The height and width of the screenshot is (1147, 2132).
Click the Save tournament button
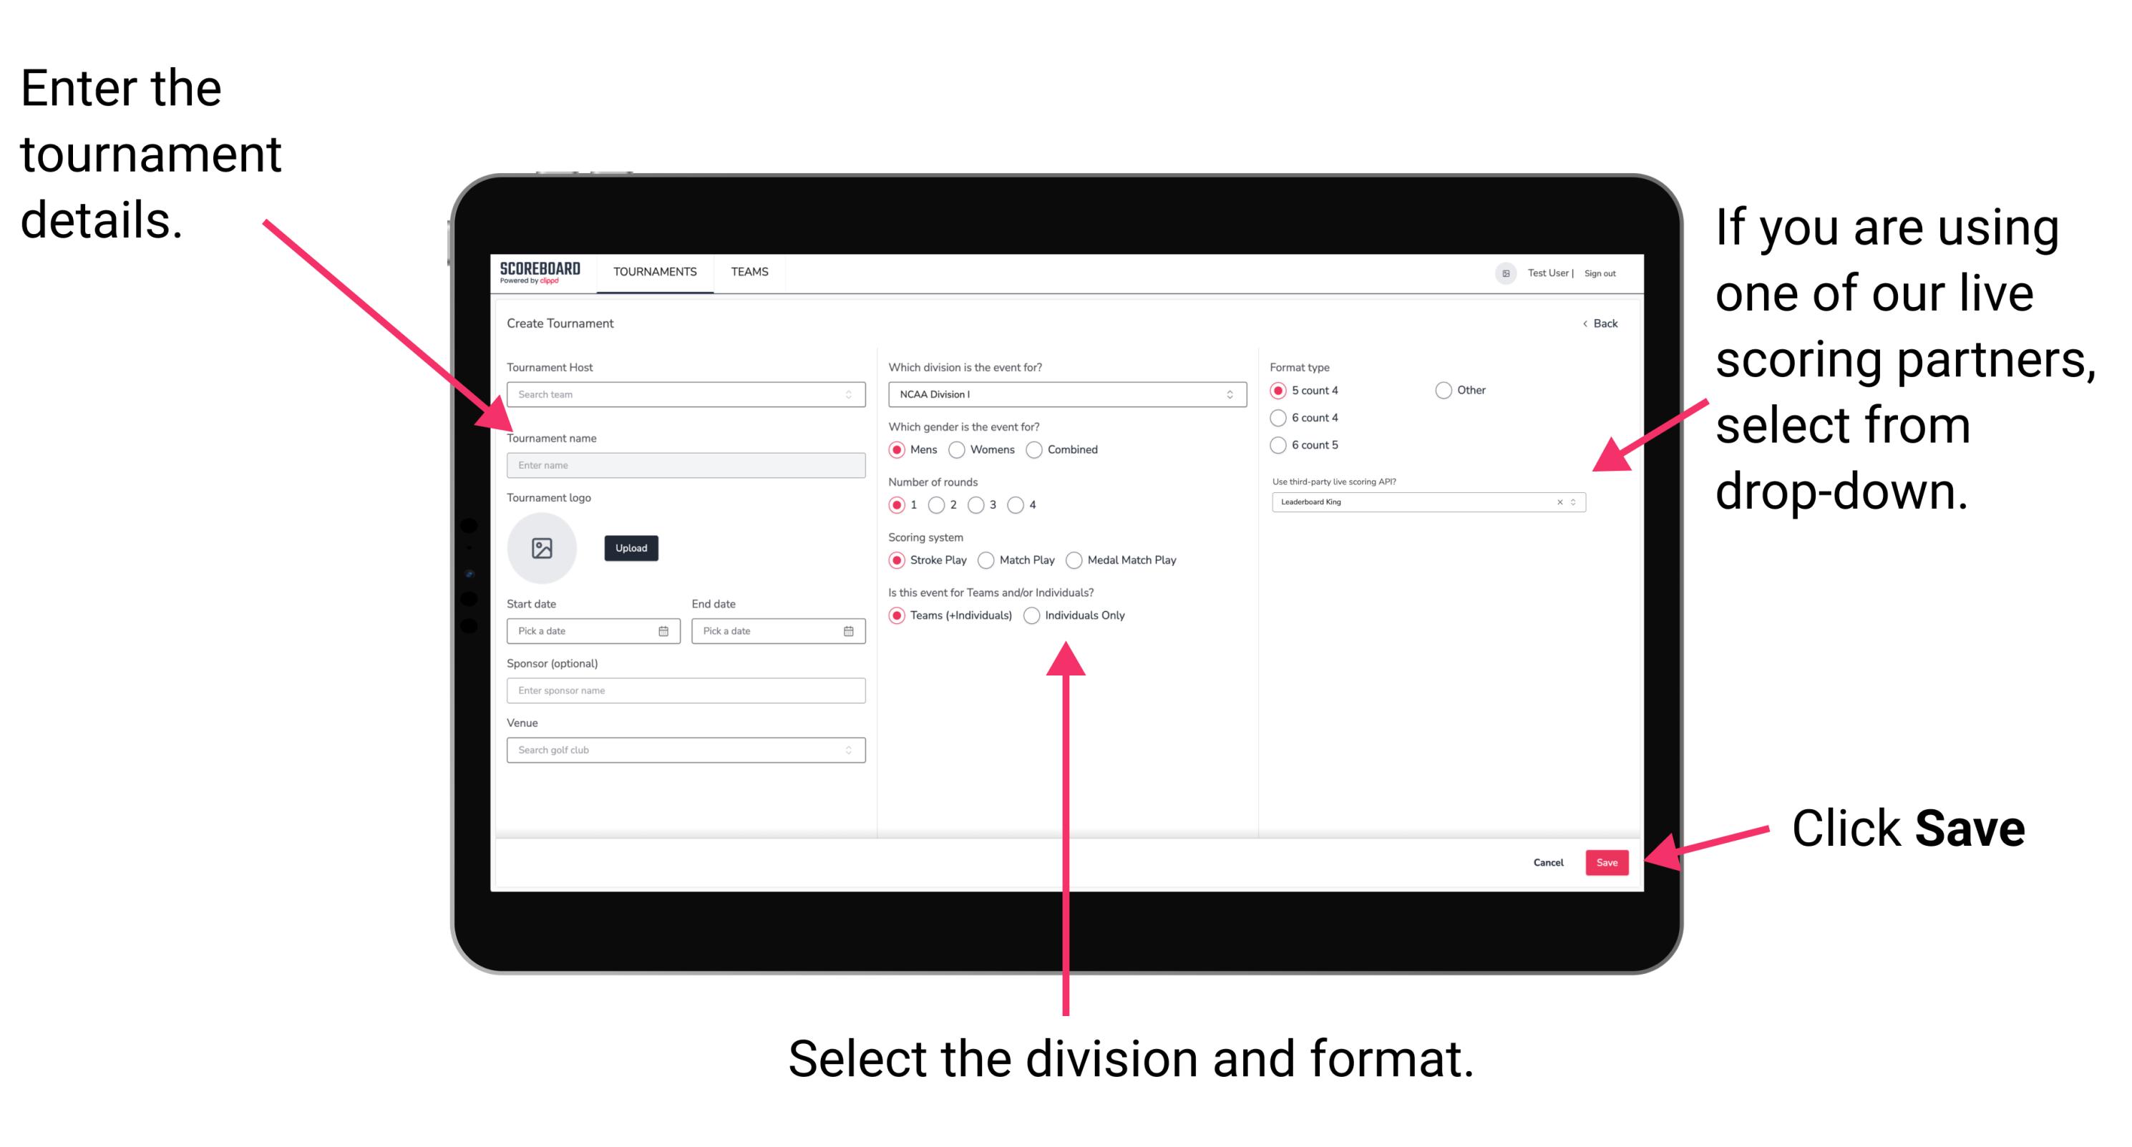tap(1608, 860)
